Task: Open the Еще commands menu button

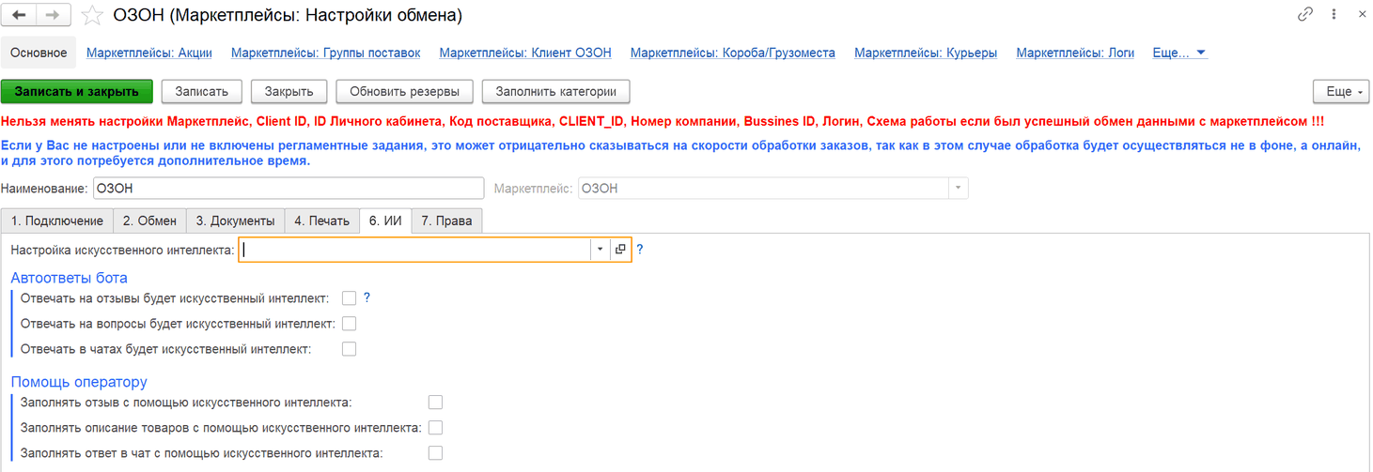Action: click(x=1341, y=92)
